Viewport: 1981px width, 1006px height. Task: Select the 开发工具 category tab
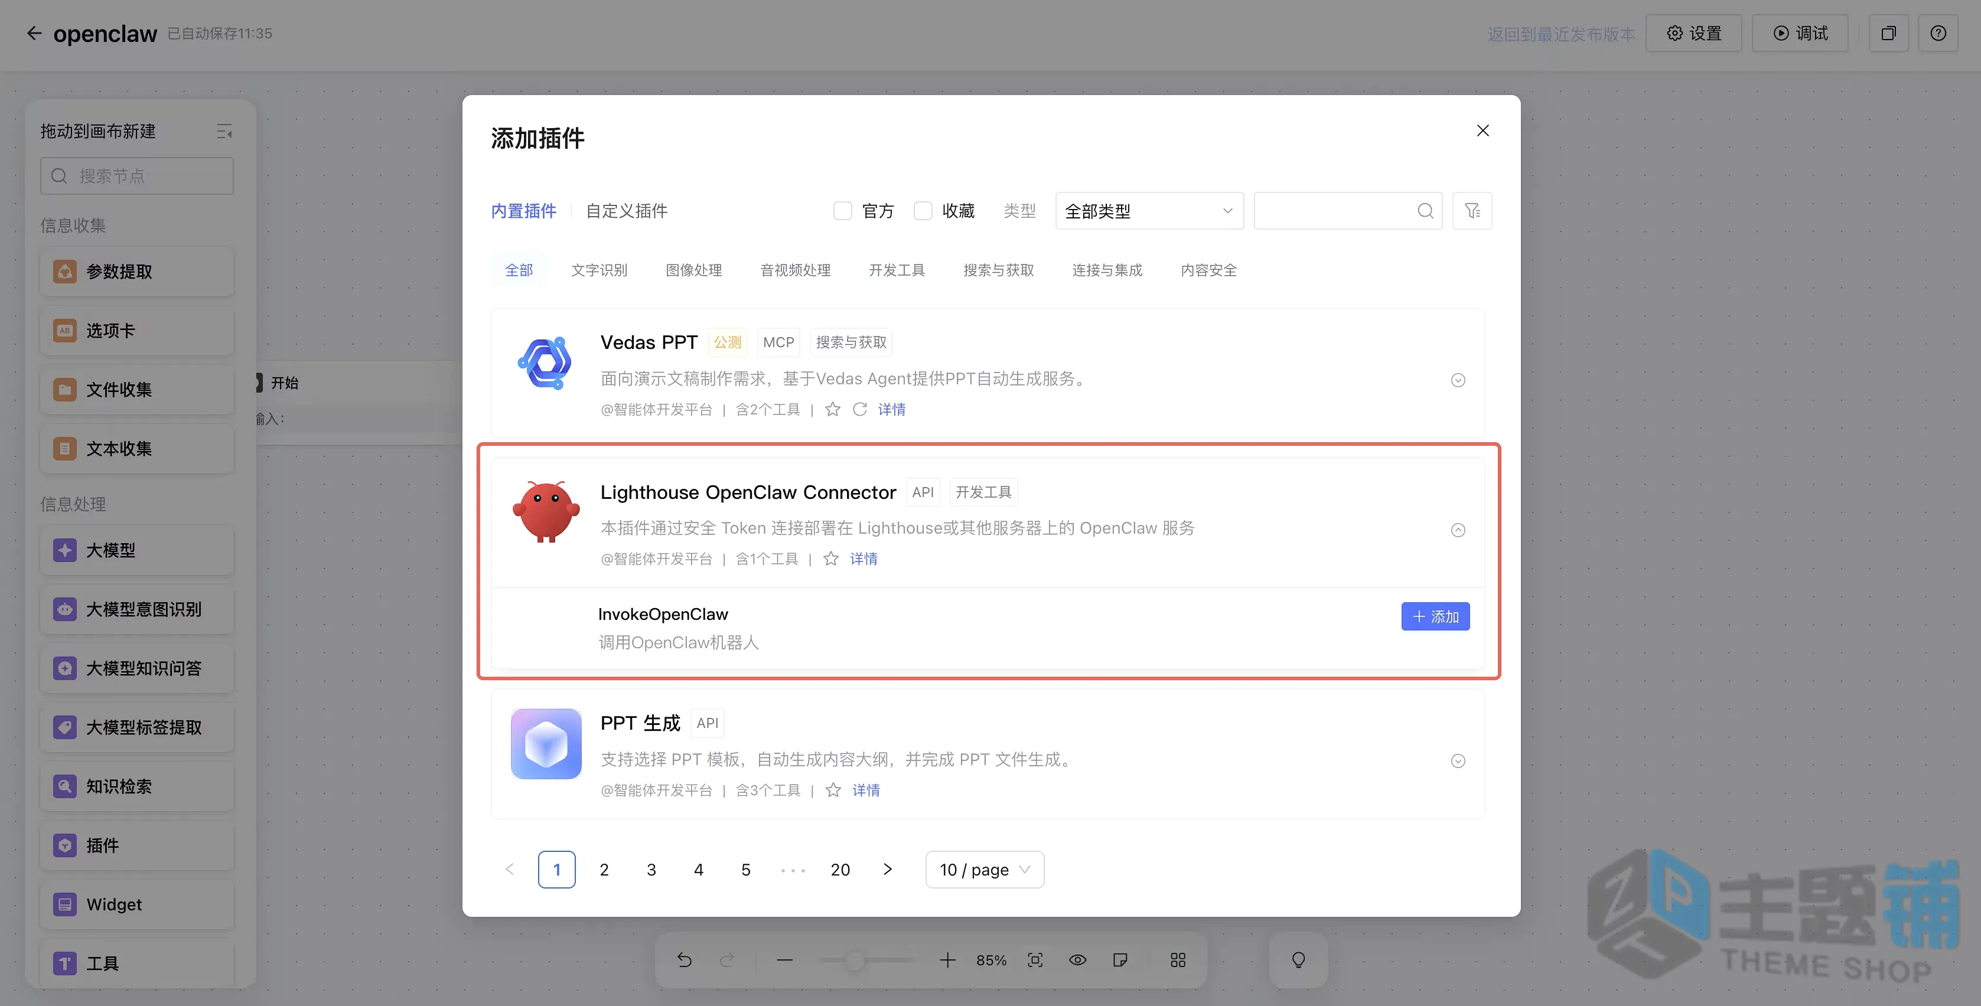click(x=897, y=270)
